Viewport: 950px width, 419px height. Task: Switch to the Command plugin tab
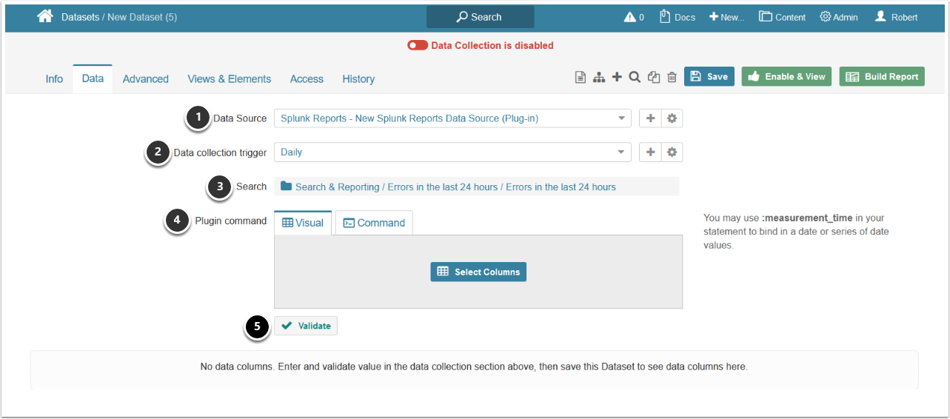click(374, 223)
